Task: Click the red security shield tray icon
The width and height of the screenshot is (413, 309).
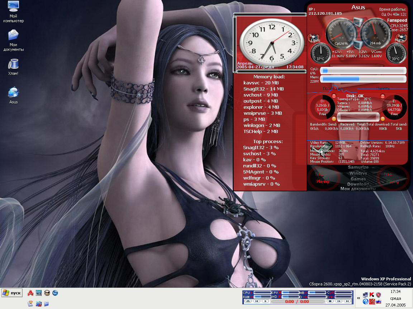Action: point(379,295)
